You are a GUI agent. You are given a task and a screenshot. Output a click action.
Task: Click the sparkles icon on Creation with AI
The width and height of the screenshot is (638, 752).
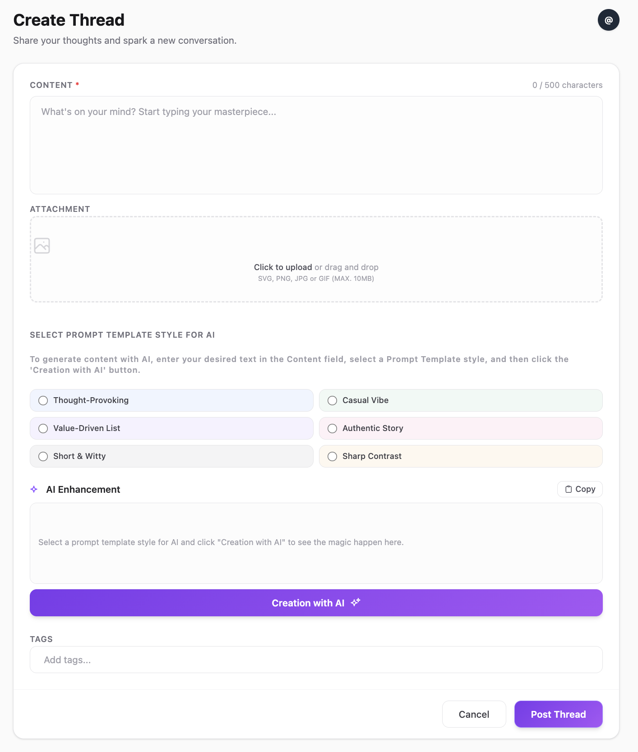pos(356,602)
